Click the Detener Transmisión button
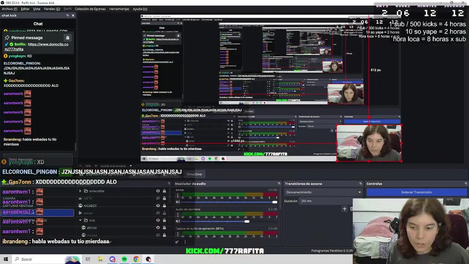The width and height of the screenshot is (469, 264). click(417, 192)
